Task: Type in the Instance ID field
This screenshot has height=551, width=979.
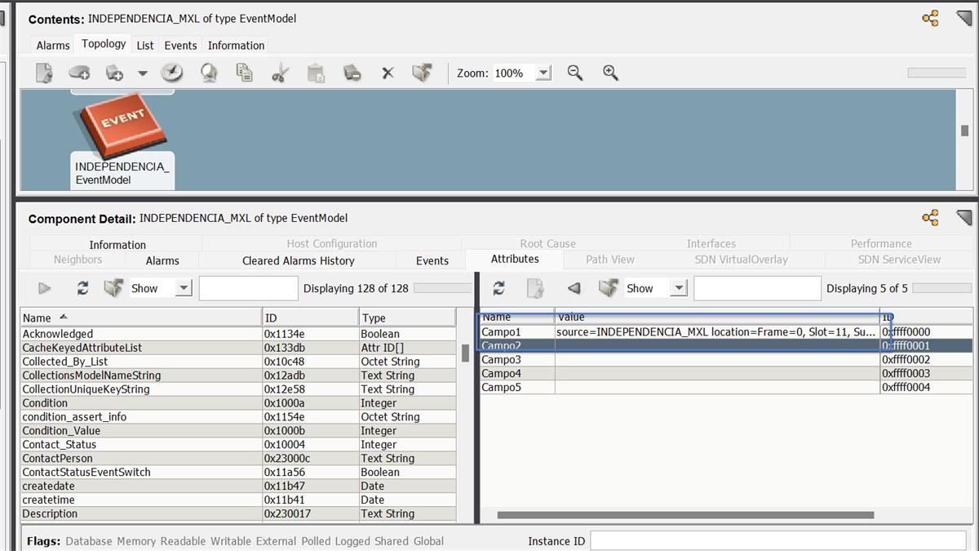Action: tap(775, 540)
